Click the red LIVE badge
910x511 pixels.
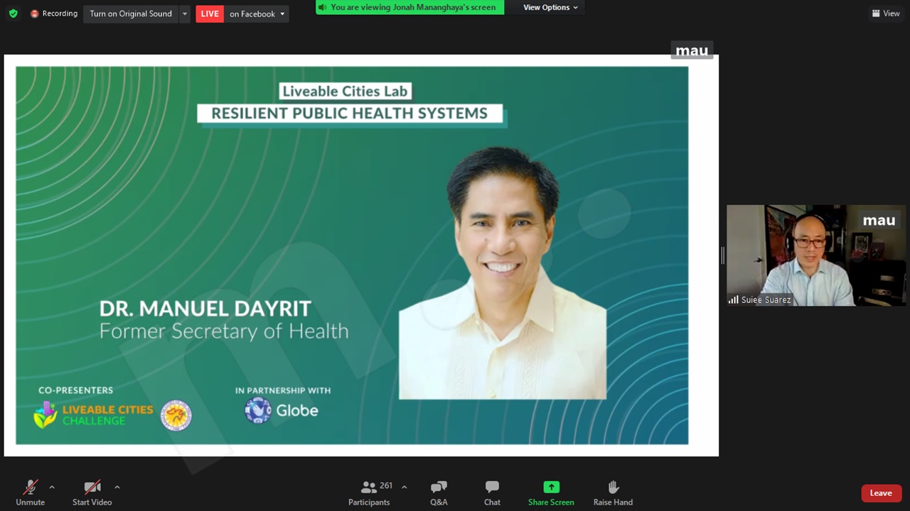pyautogui.click(x=210, y=13)
